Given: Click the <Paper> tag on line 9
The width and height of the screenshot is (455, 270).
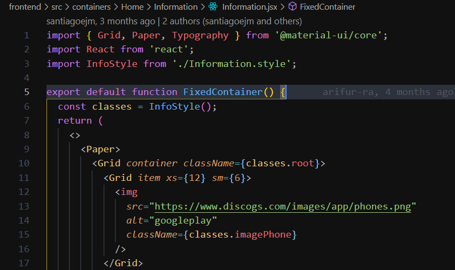Looking at the screenshot, I should pyautogui.click(x=100, y=149).
